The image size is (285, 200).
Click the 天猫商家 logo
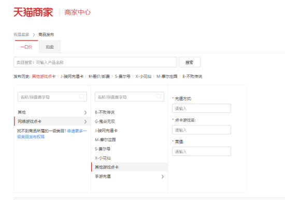(x=33, y=12)
